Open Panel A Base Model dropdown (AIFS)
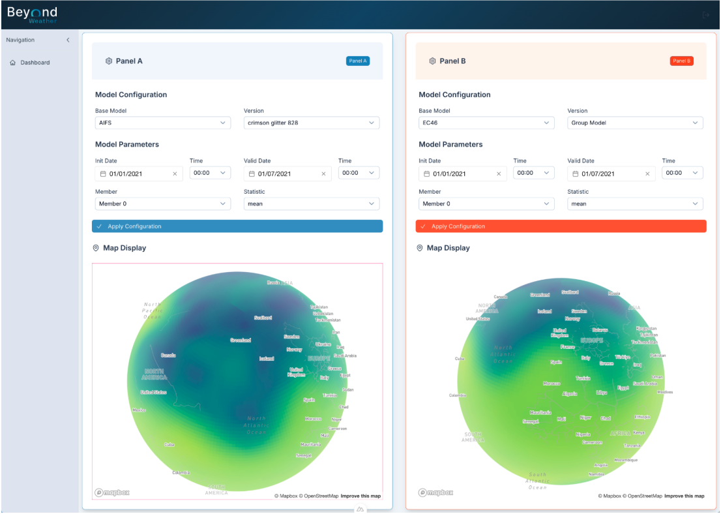The height and width of the screenshot is (514, 721). click(x=163, y=123)
